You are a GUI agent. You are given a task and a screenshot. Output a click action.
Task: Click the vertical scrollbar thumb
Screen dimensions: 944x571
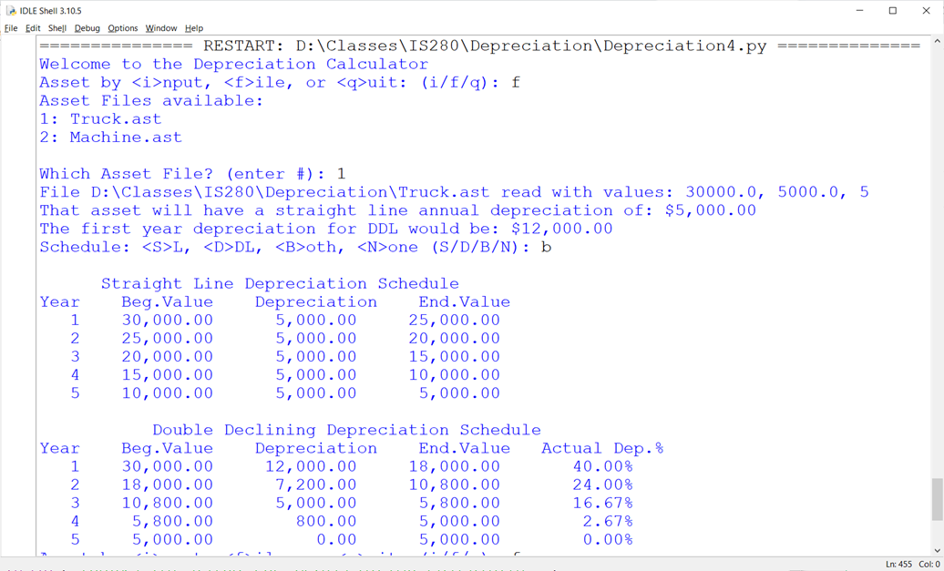[x=937, y=499]
